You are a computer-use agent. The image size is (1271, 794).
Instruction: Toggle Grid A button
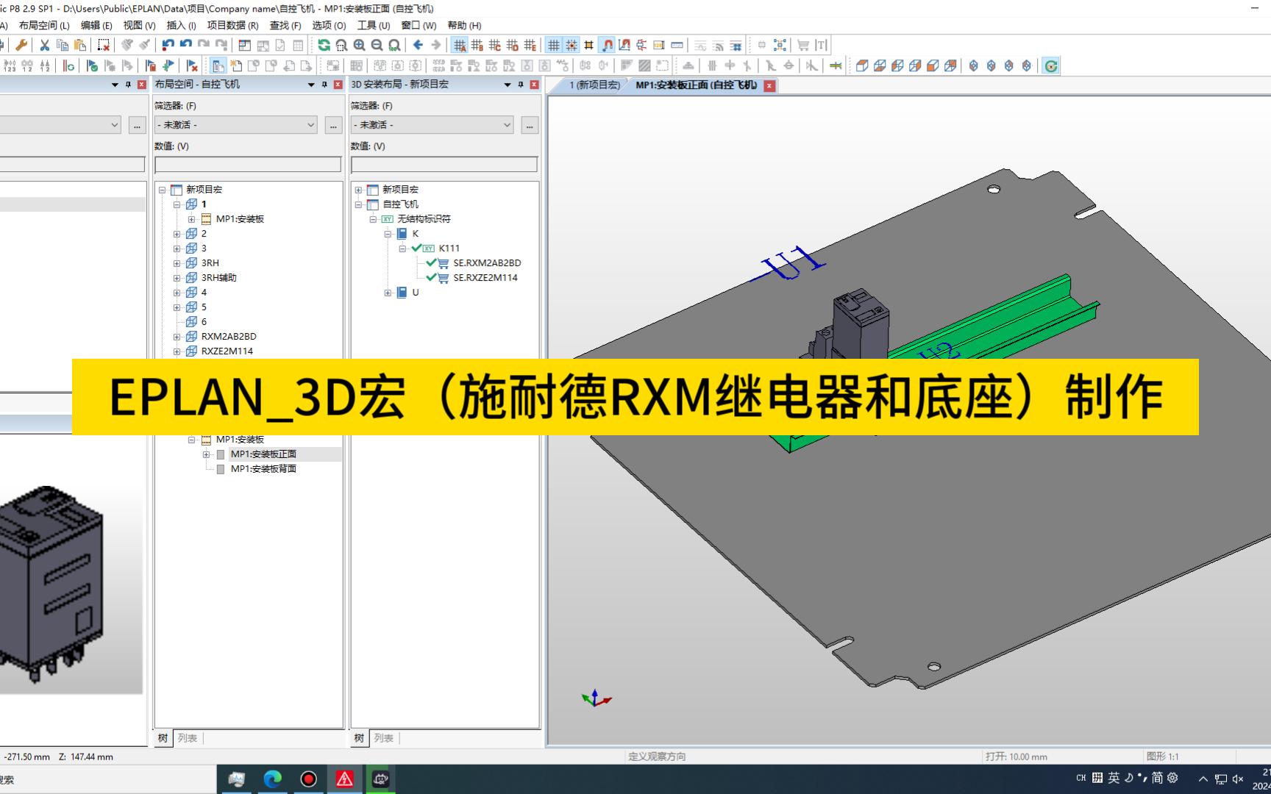(460, 45)
